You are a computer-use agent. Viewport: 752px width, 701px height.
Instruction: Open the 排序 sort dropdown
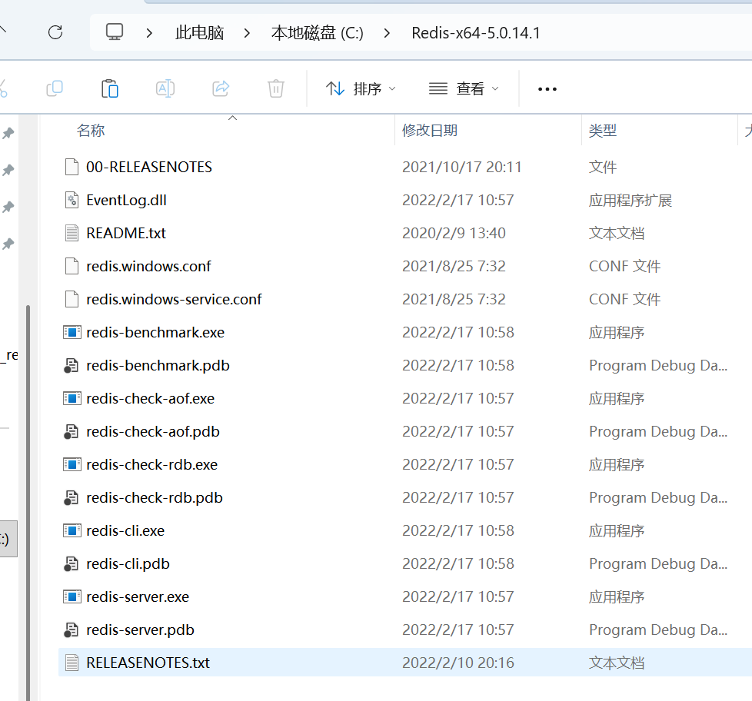(361, 88)
